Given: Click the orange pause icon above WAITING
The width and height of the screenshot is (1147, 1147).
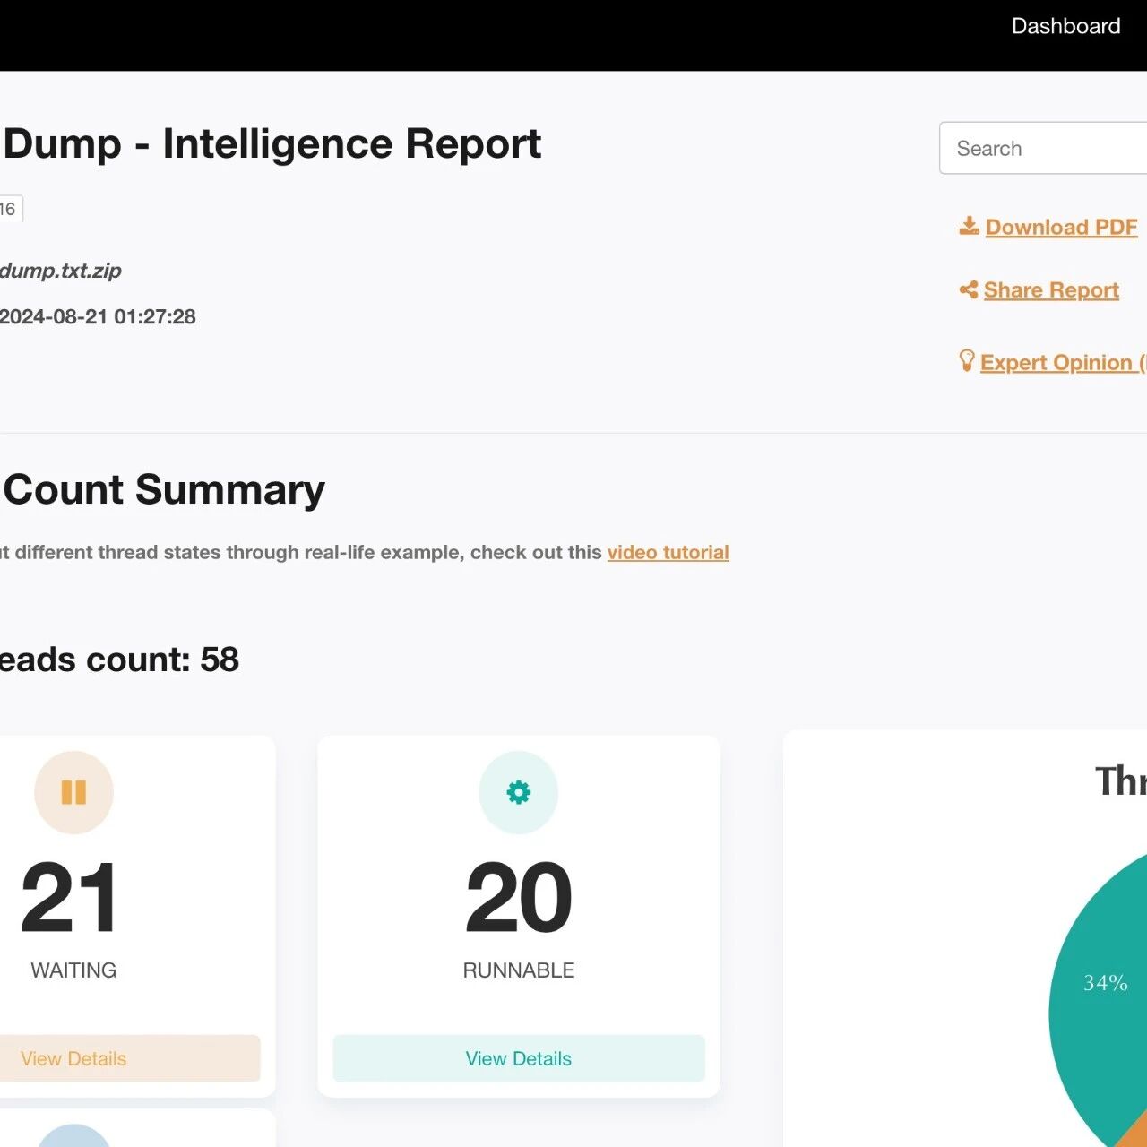Looking at the screenshot, I should click(x=73, y=792).
